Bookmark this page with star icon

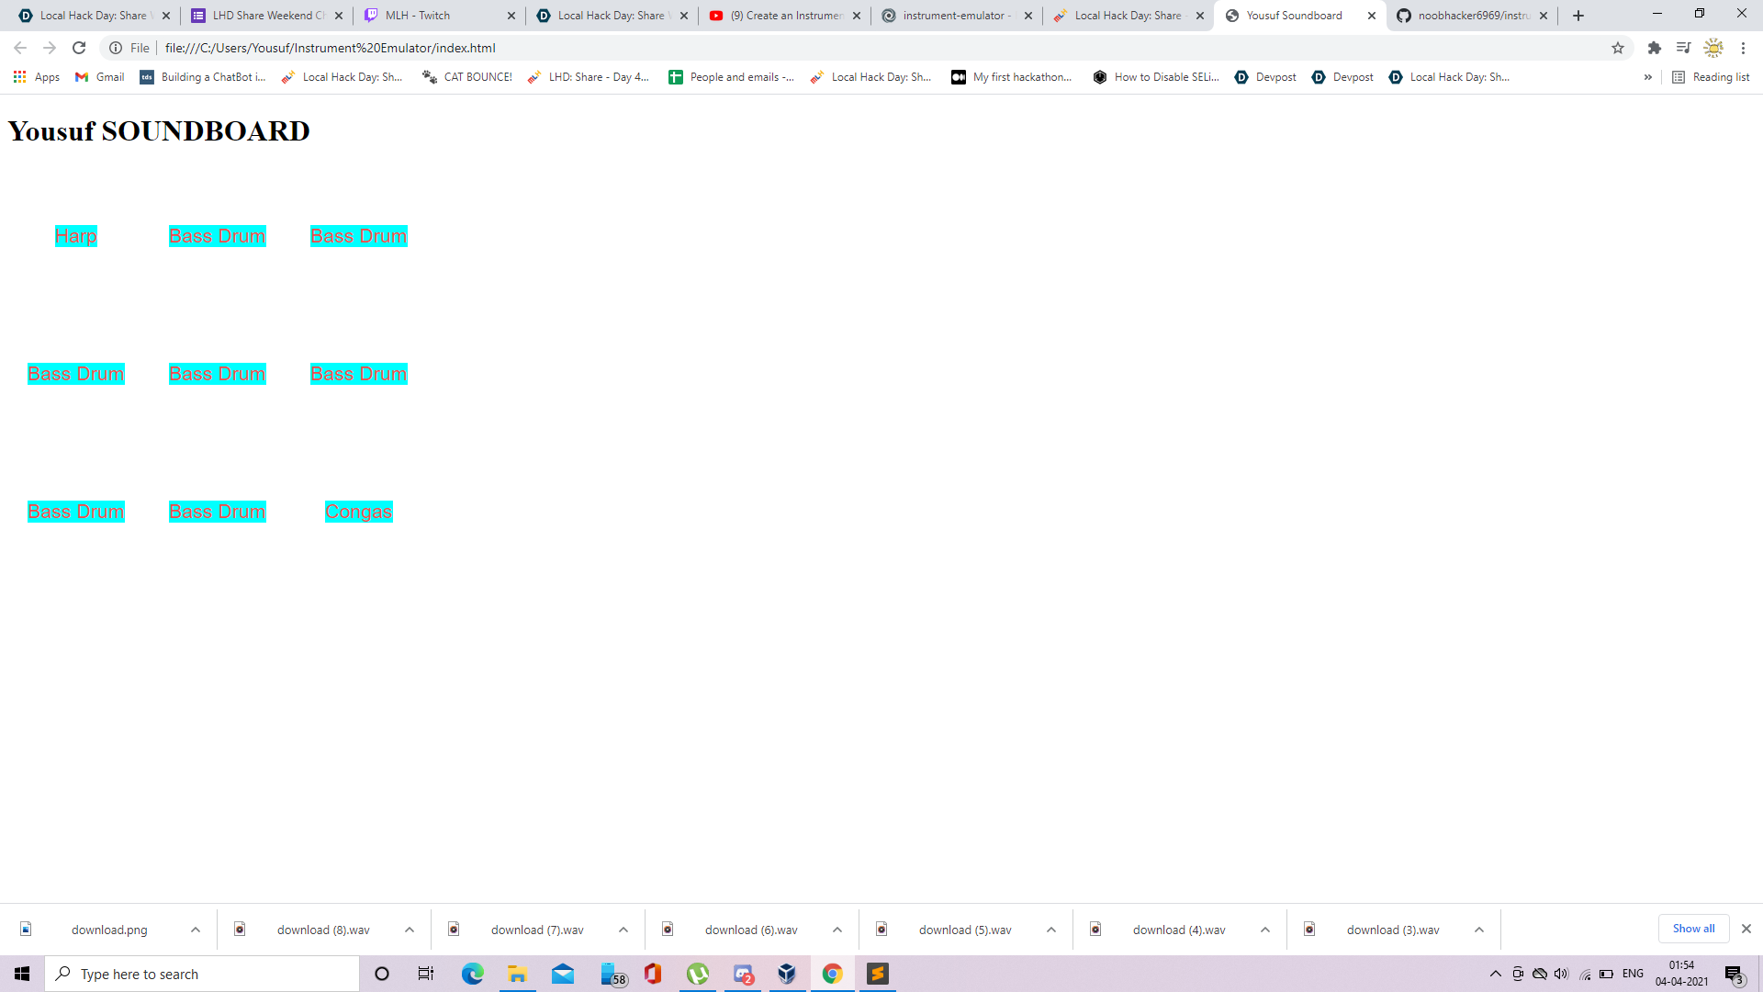point(1617,48)
